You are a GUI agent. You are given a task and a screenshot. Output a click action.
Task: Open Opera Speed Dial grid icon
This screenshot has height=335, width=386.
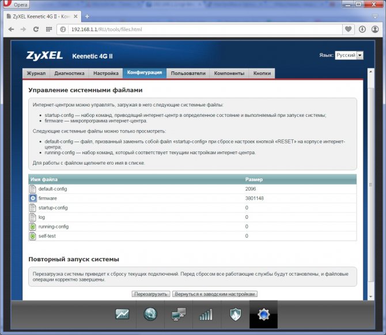[x=49, y=29]
